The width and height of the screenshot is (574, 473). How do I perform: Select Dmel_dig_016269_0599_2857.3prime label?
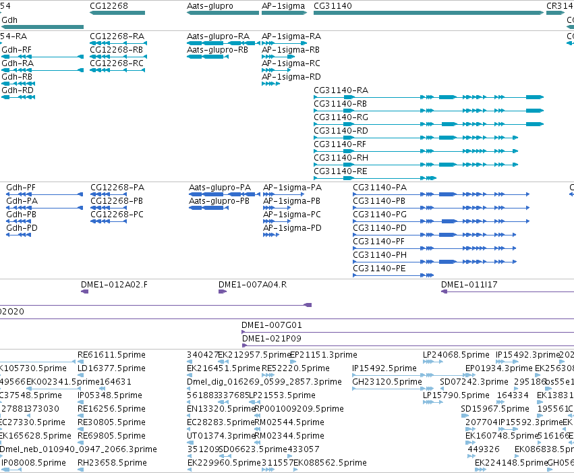(x=264, y=382)
